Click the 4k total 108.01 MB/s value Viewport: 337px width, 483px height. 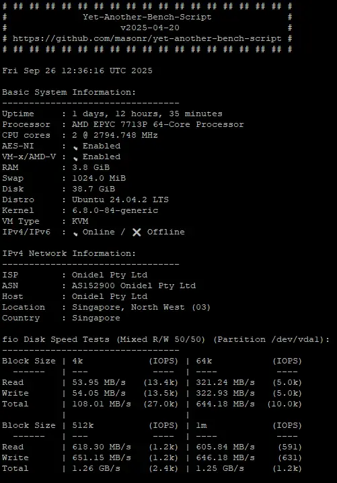[x=102, y=404]
